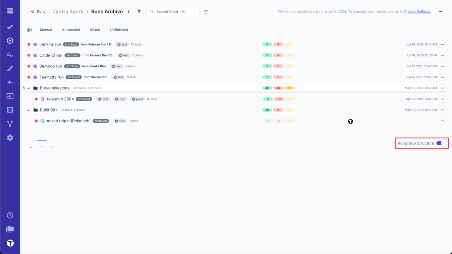Open Project Settings link in the notice
452x254 pixels.
417,11
